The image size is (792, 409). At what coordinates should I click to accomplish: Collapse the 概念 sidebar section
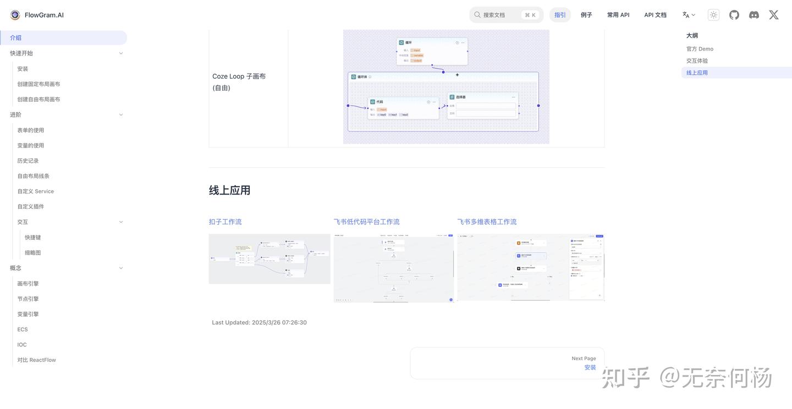pos(120,267)
